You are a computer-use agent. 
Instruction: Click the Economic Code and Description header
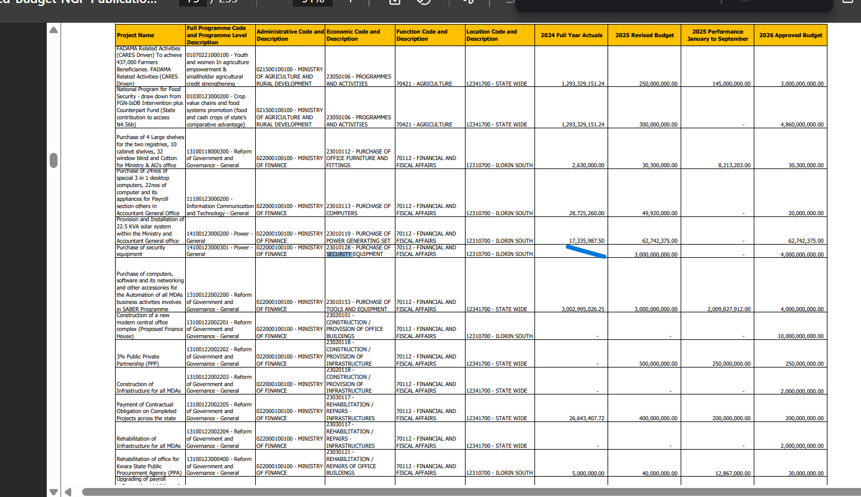pos(359,35)
